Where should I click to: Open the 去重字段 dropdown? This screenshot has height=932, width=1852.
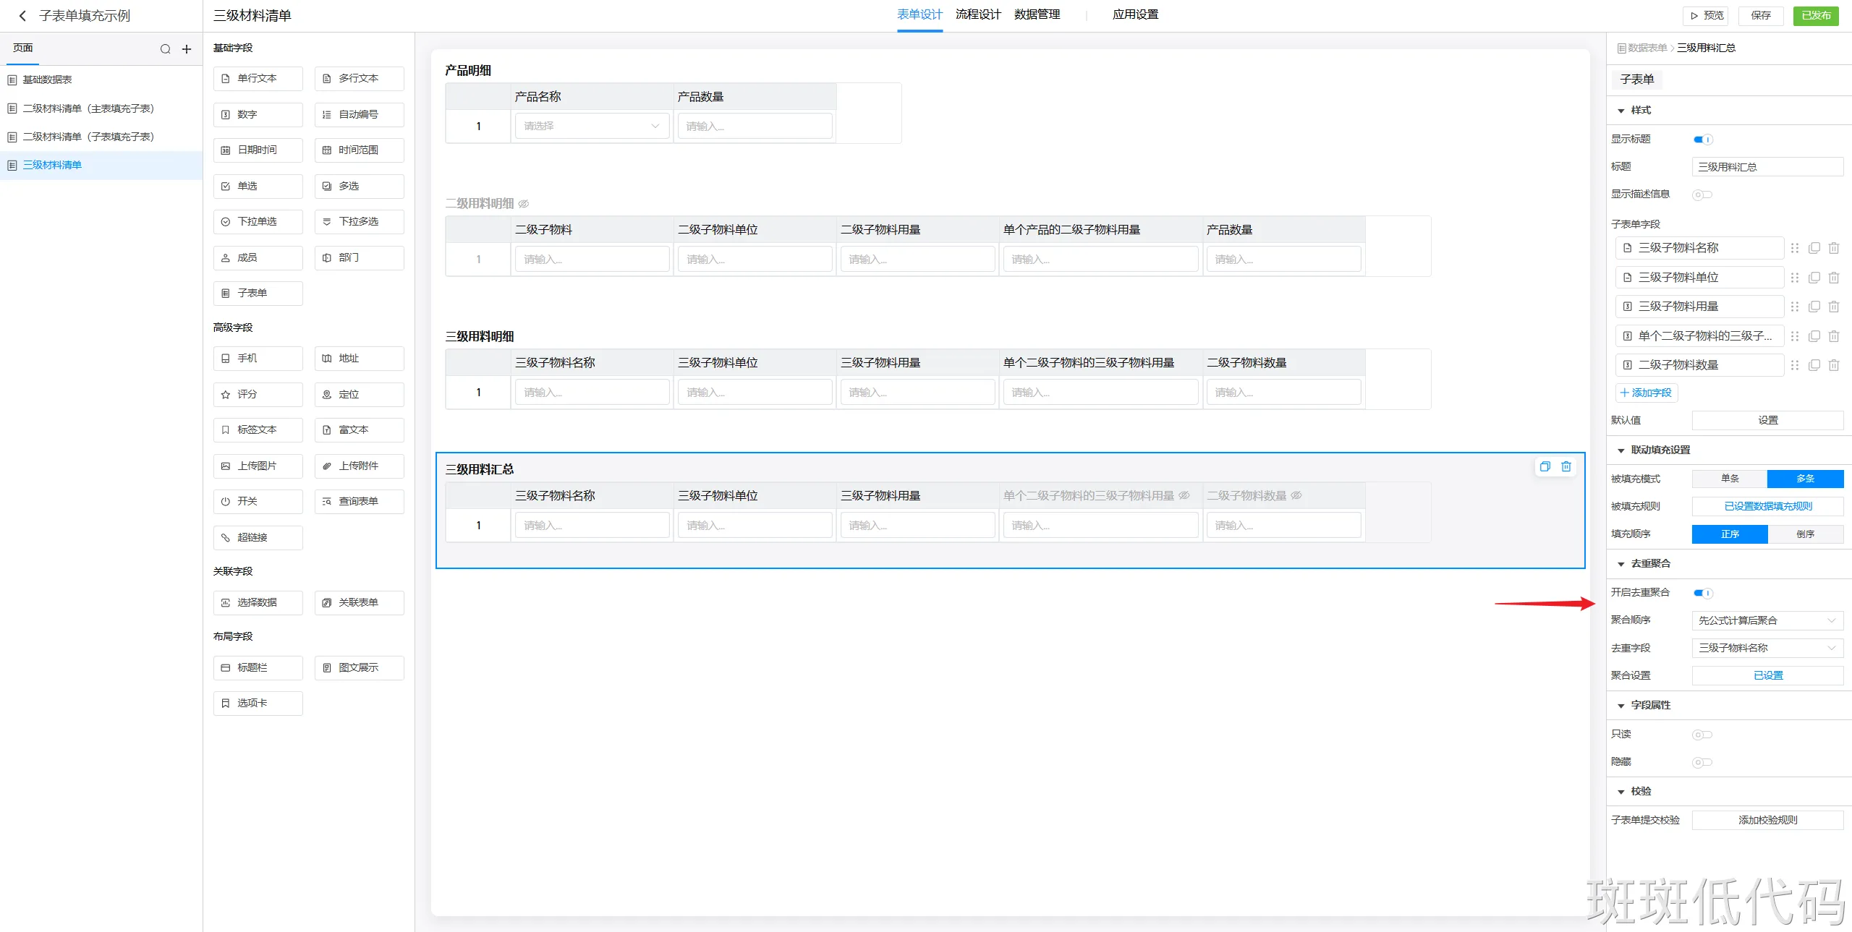1767,648
